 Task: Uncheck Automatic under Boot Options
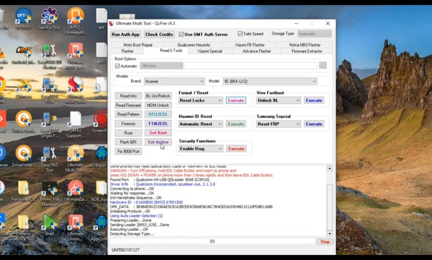117,66
